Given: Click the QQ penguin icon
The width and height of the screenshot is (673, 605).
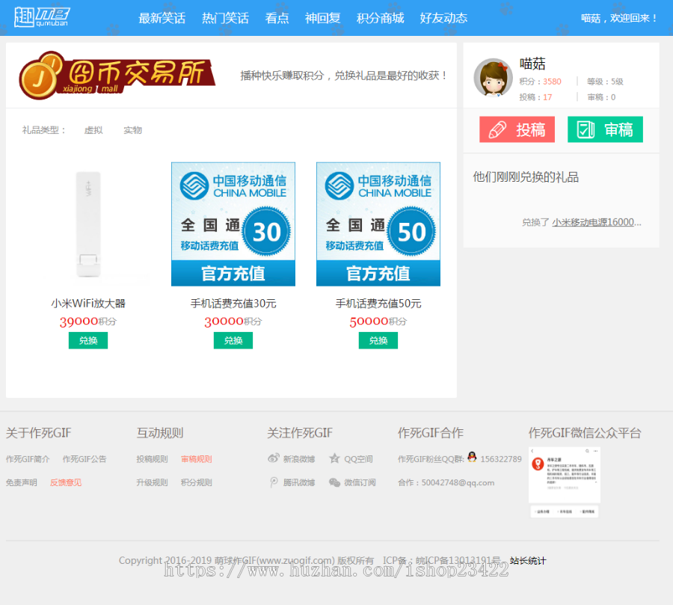Looking at the screenshot, I should coord(472,457).
